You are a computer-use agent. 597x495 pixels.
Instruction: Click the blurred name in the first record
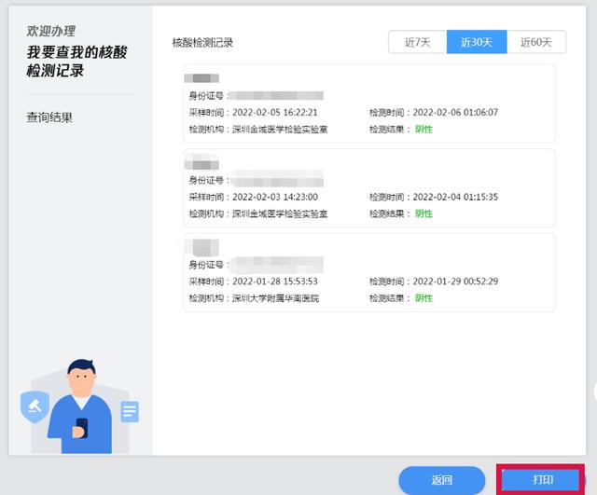point(202,78)
